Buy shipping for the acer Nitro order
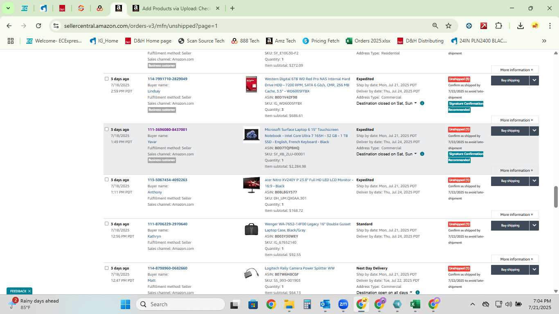The width and height of the screenshot is (559, 314). pyautogui.click(x=510, y=181)
